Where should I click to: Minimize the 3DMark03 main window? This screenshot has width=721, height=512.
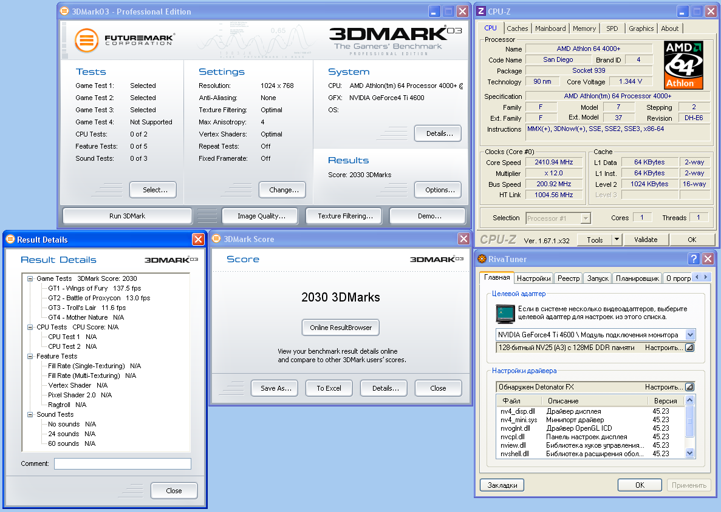click(x=434, y=12)
